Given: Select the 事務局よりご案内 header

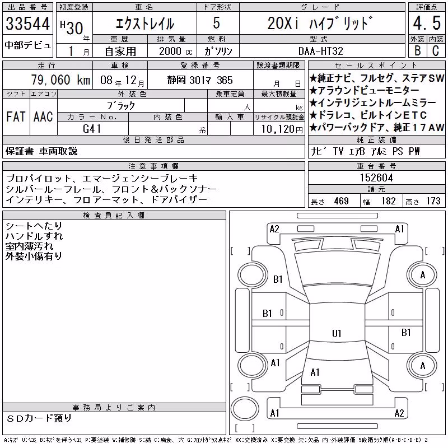Looking at the screenshot, I should [x=114, y=408].
